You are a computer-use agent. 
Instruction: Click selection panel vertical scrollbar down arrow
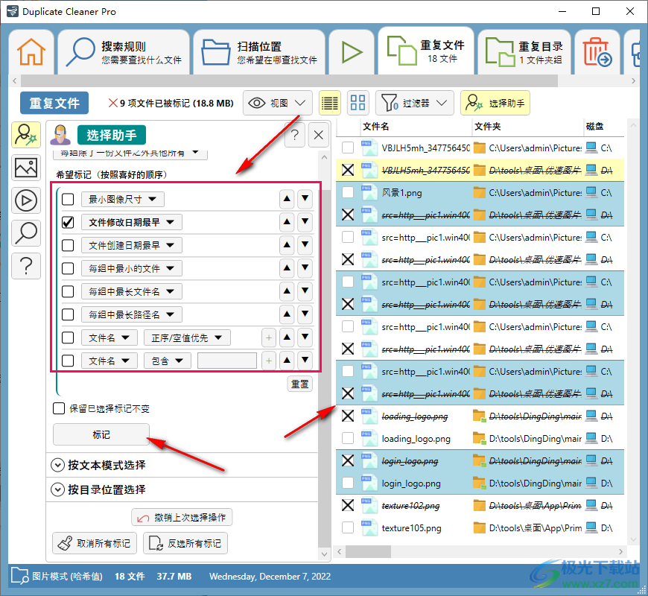(x=325, y=554)
